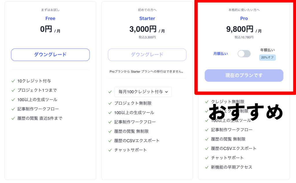The height and width of the screenshot is (183, 296).
Task: Open the 毎月100クレジット付与 dropdown
Action: click(x=143, y=92)
